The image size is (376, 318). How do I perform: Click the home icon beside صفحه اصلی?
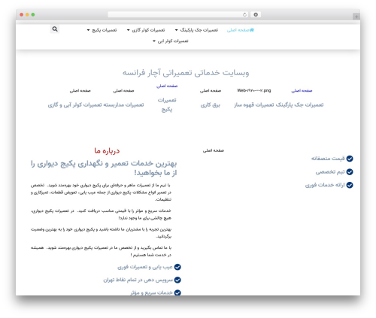252,30
